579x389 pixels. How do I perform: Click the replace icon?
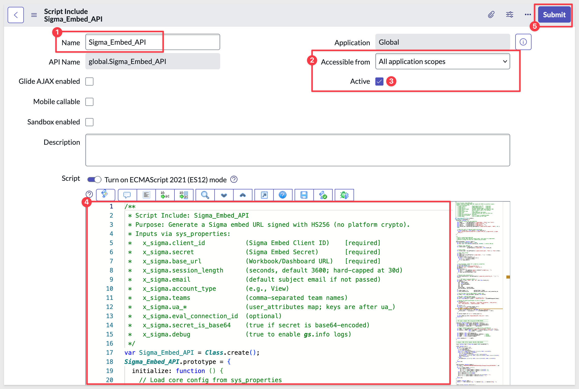click(x=165, y=195)
